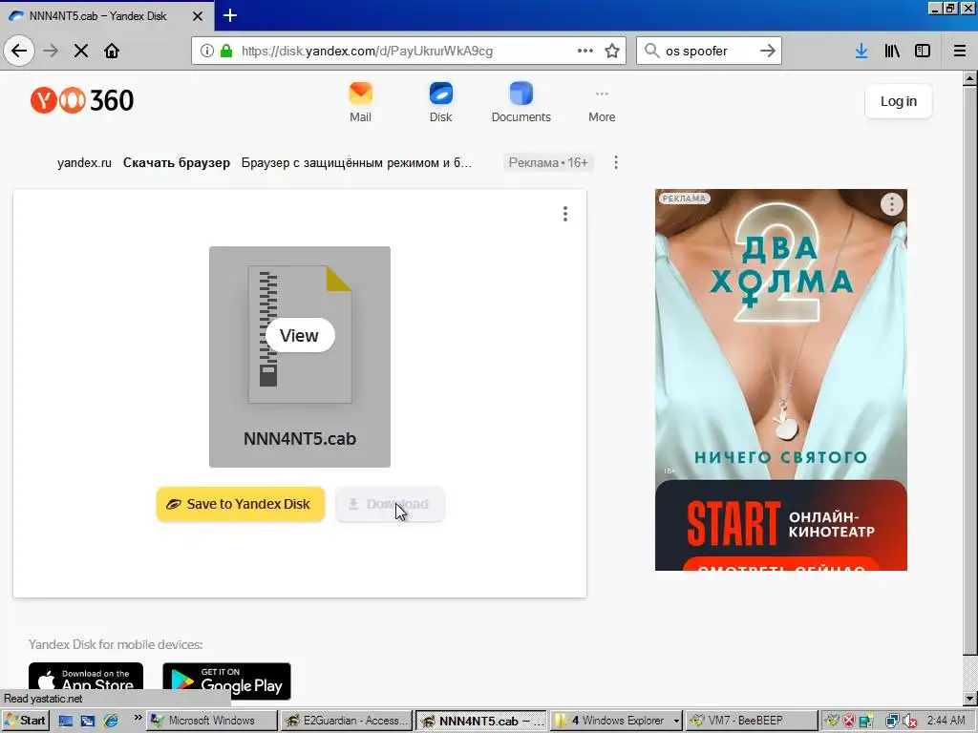Submit search with the arrow button

coord(768,51)
